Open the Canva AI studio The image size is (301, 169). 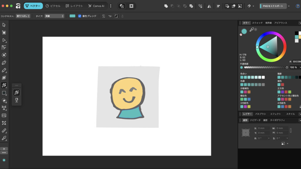tap(96, 6)
